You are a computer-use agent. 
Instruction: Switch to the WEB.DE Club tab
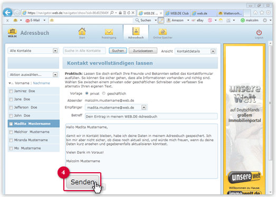177,13
